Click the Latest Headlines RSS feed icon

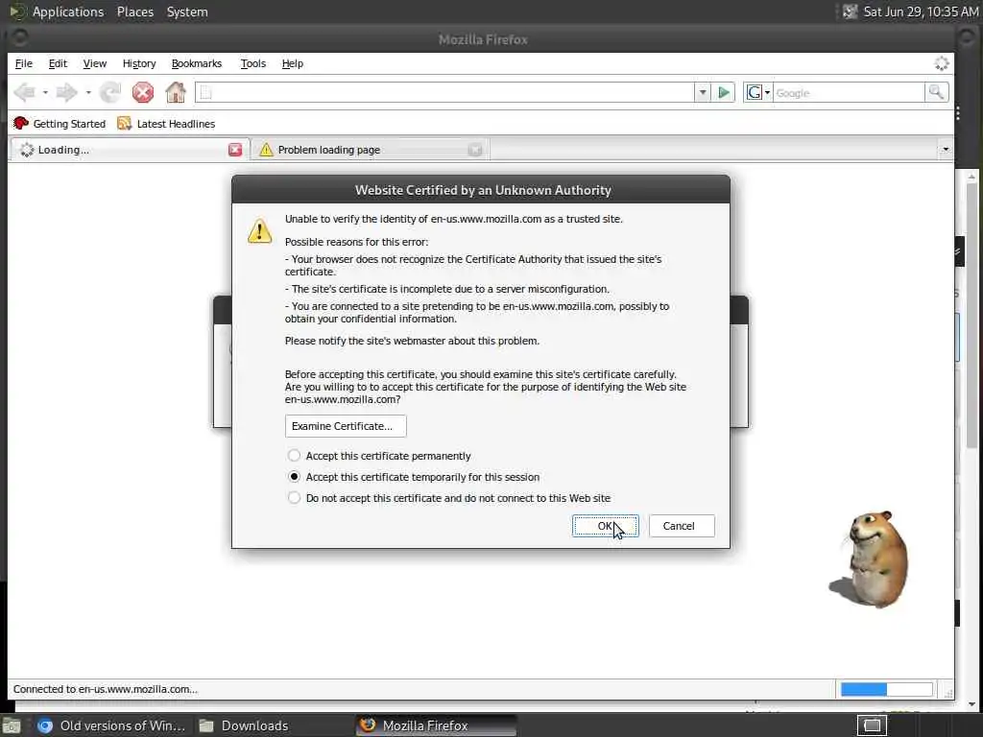[124, 124]
